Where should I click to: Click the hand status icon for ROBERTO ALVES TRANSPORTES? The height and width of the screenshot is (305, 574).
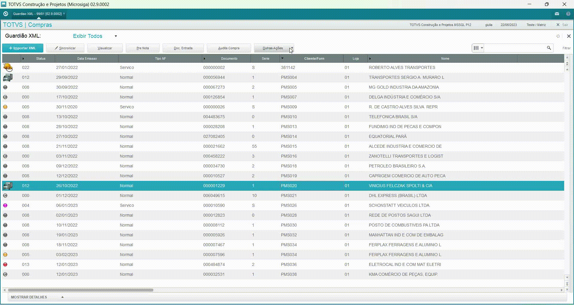click(x=8, y=67)
